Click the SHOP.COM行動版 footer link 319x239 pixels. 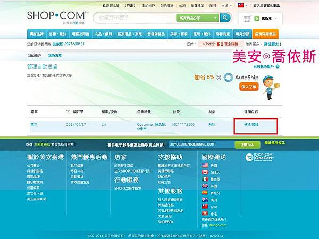tap(128, 189)
